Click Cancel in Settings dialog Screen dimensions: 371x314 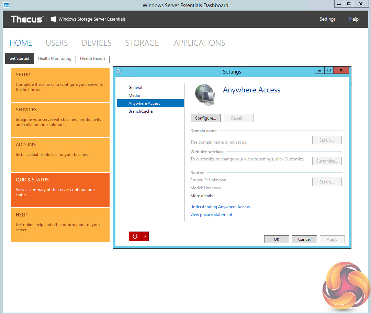[304, 239]
